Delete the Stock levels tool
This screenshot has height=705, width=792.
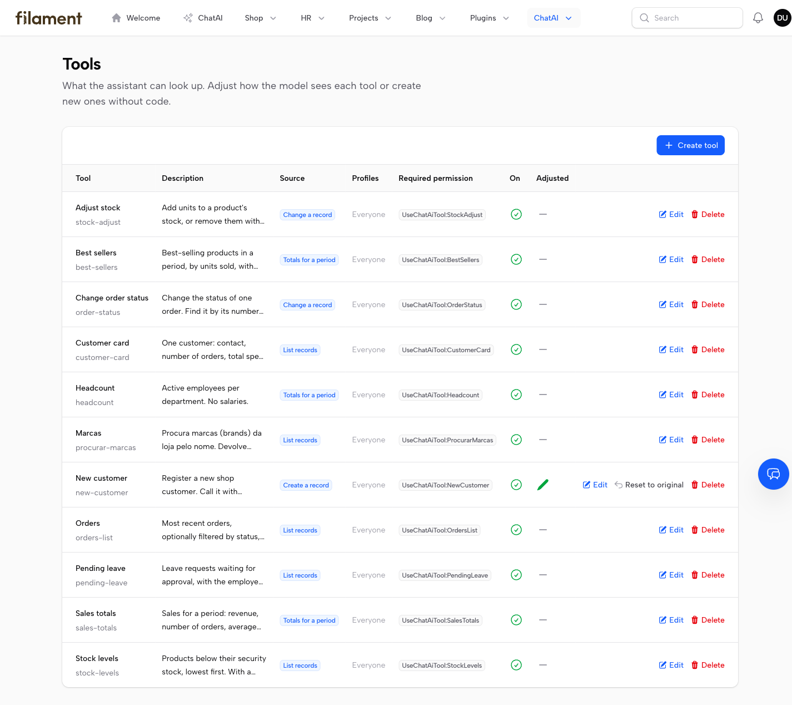point(708,665)
